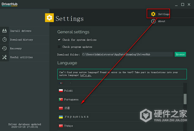
Task: Click the Ukrainian flag icon
Action: [x=61, y=117]
